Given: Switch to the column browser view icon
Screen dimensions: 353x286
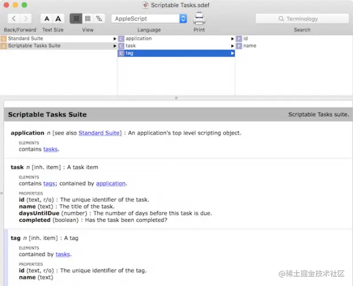Looking at the screenshot, I should [76, 19].
